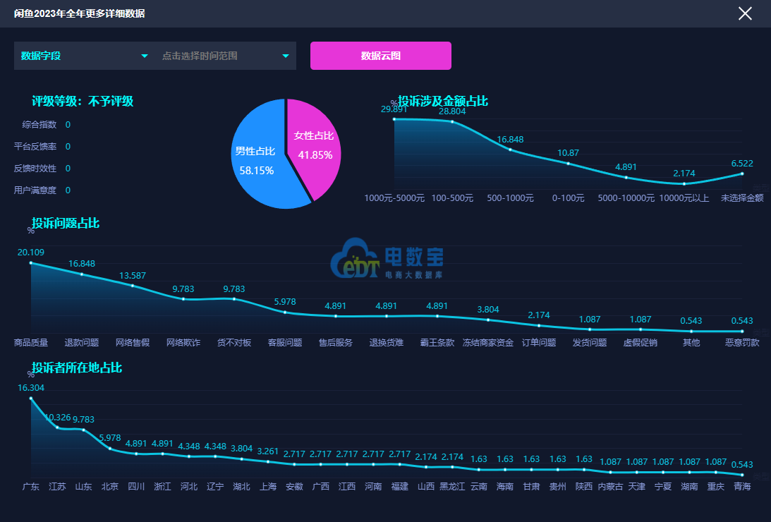
Task: Click the 10000元以上 axis label
Action: [684, 198]
